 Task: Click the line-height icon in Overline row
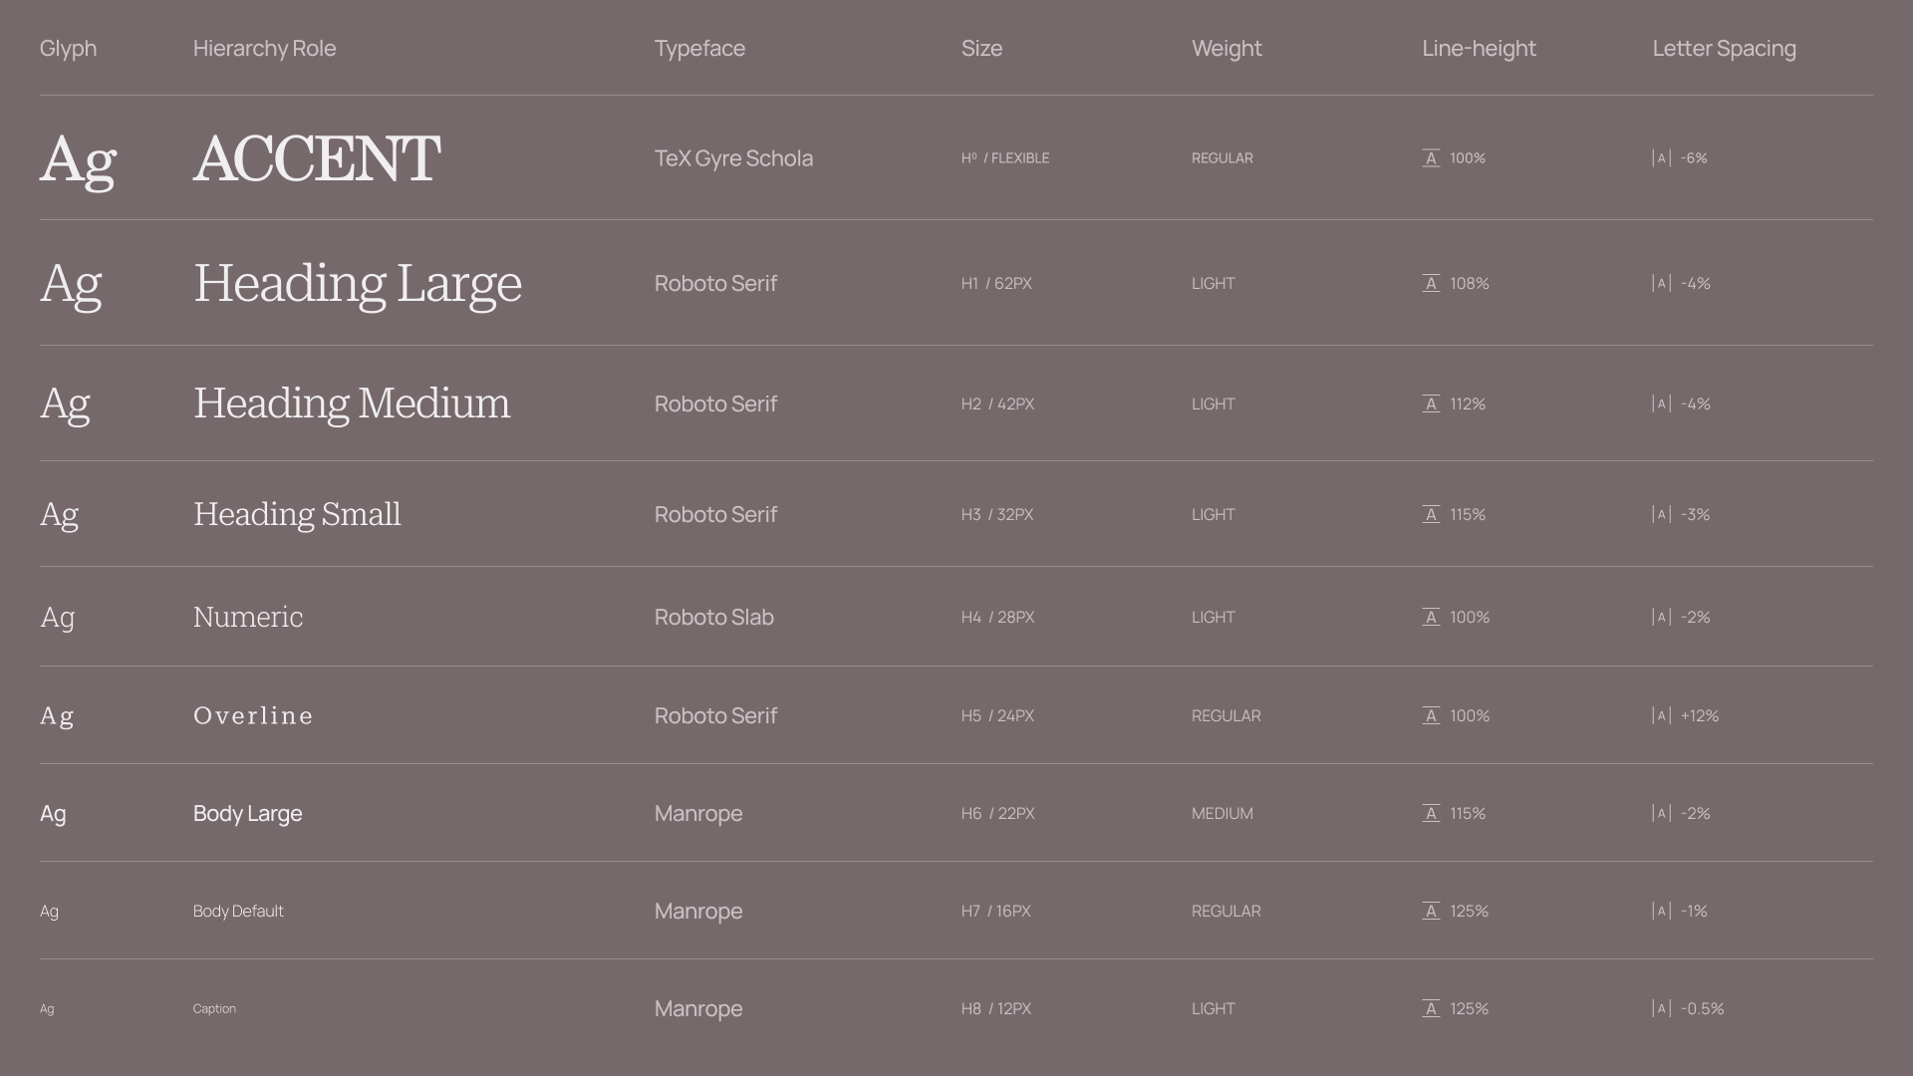click(1431, 716)
